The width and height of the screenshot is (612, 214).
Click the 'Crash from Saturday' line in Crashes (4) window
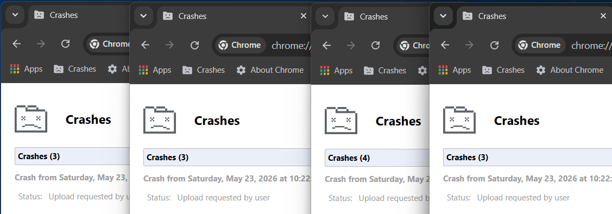point(377,179)
